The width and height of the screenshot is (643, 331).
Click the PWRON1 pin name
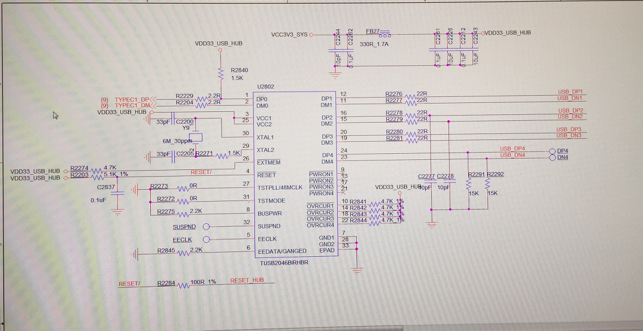[321, 175]
